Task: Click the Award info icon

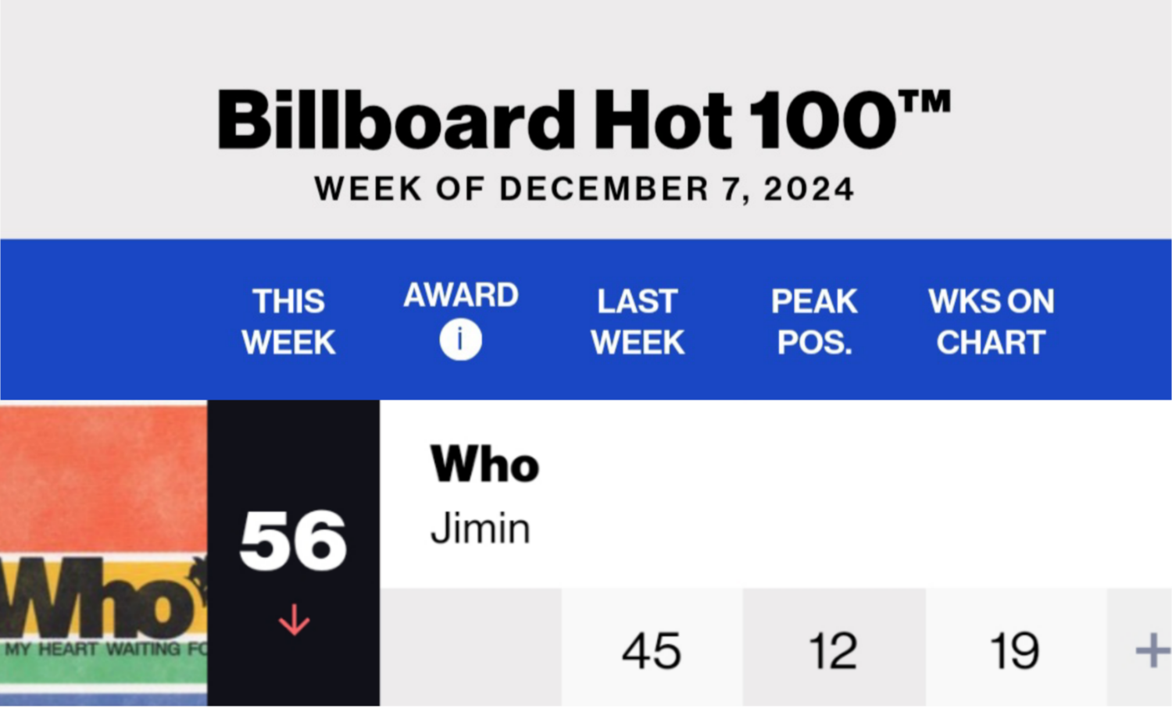Action: (460, 340)
